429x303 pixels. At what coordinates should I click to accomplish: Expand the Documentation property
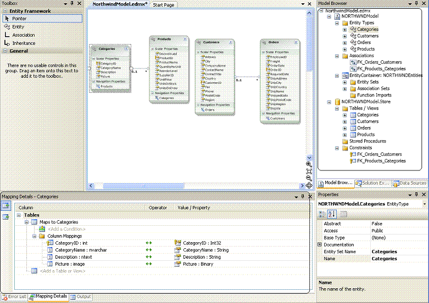click(x=320, y=244)
